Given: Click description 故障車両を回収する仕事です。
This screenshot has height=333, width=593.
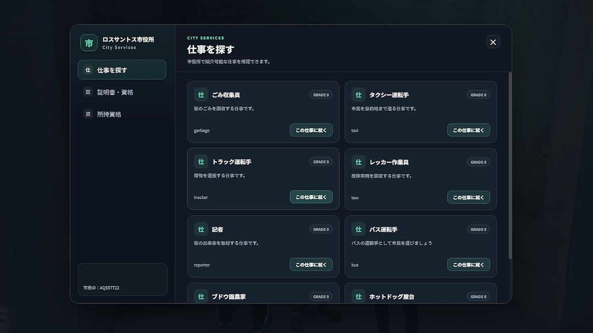Looking at the screenshot, I should click(x=381, y=176).
